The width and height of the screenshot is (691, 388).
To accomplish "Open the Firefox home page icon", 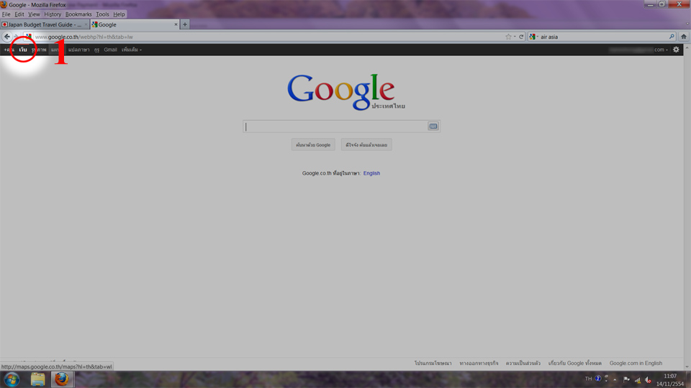I will pos(684,37).
